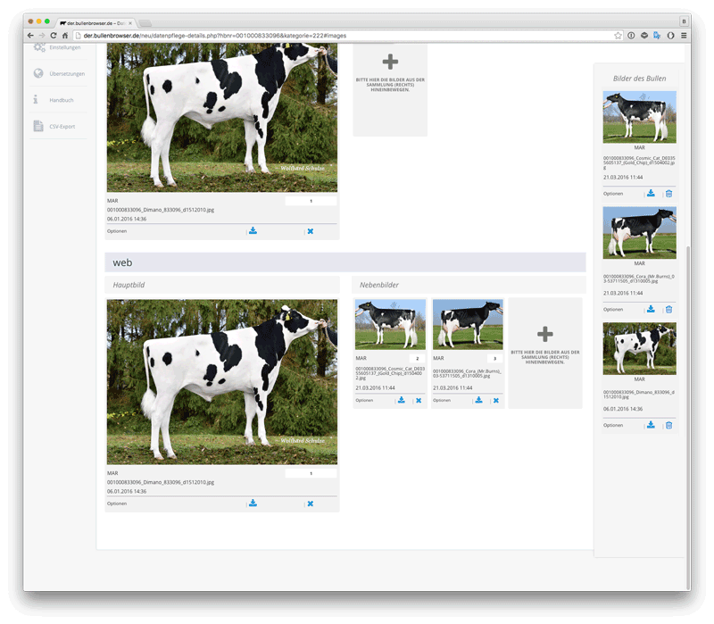
Task: Delete the Dimano image from Bilder des Bullen
Action: click(668, 425)
